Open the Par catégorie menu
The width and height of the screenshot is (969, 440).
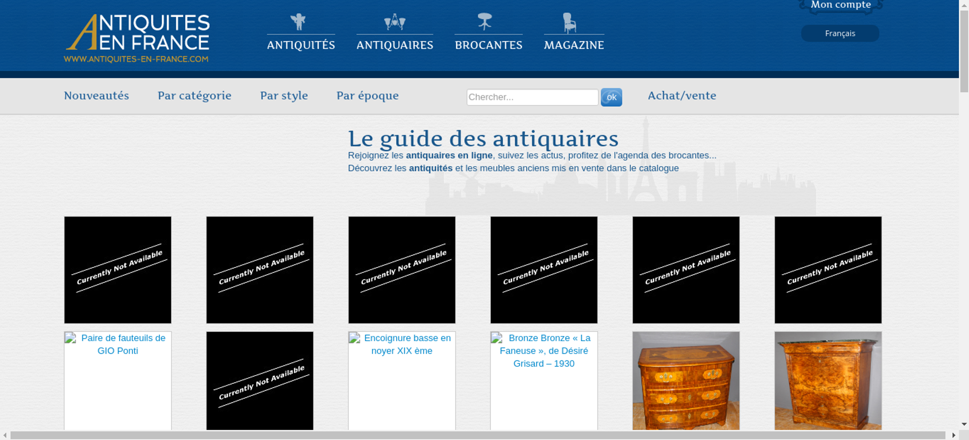(194, 96)
